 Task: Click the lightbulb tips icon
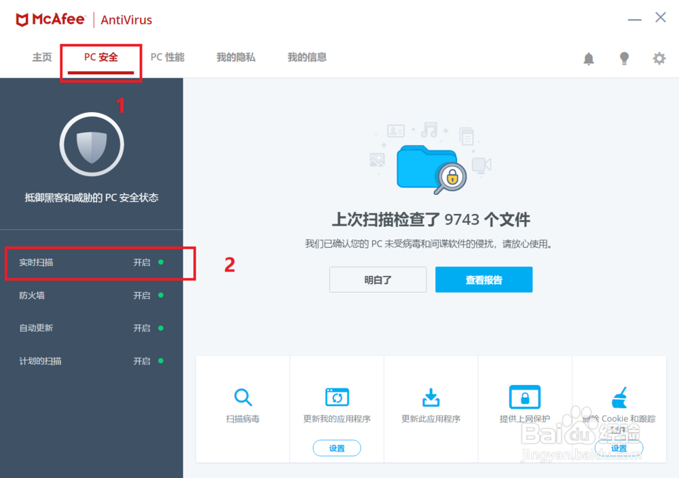point(624,58)
